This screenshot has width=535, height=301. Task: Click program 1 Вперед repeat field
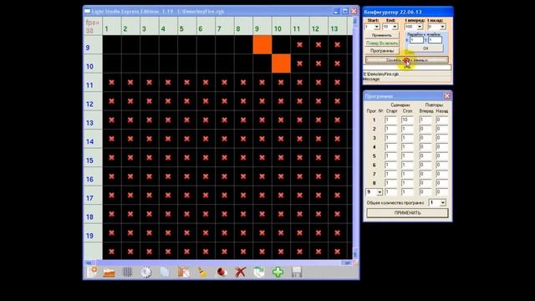point(425,120)
